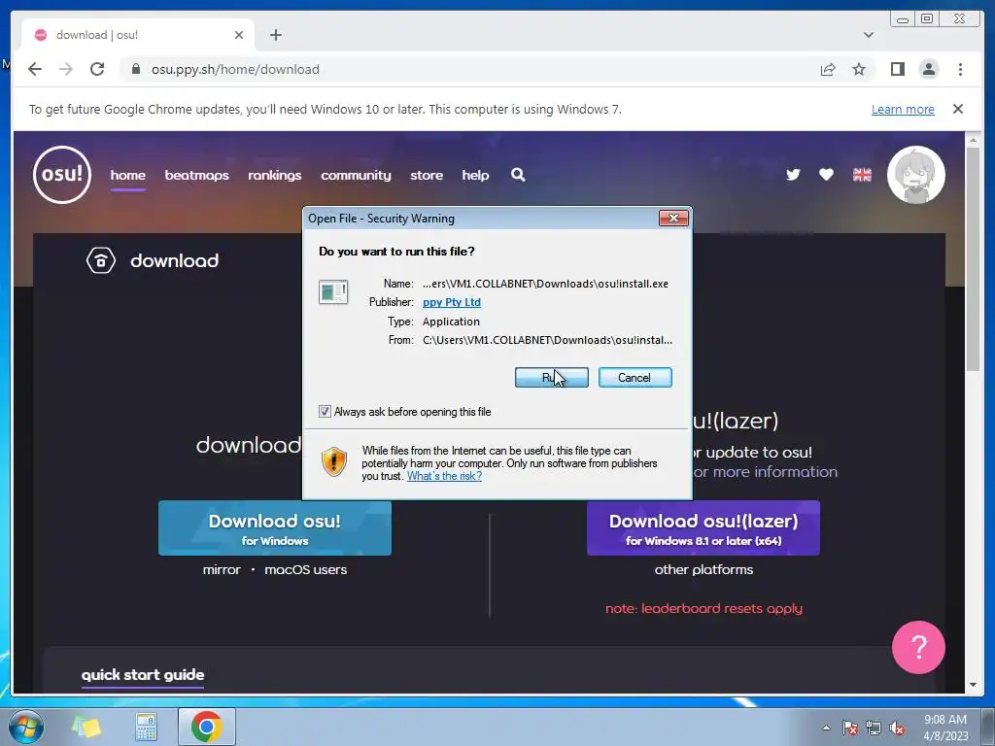995x746 pixels.
Task: Open the rankings nav item
Action: tap(275, 175)
